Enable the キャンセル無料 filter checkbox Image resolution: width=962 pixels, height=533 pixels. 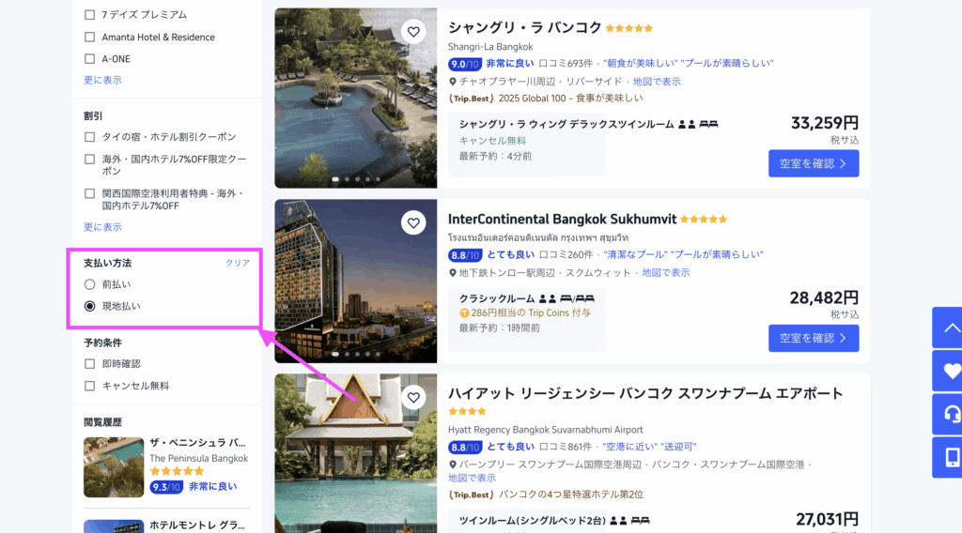[90, 386]
